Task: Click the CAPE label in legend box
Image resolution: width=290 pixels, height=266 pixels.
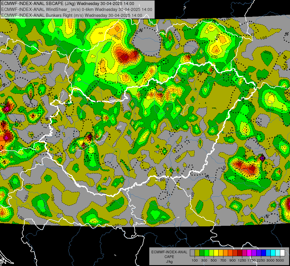Action: coord(169,257)
